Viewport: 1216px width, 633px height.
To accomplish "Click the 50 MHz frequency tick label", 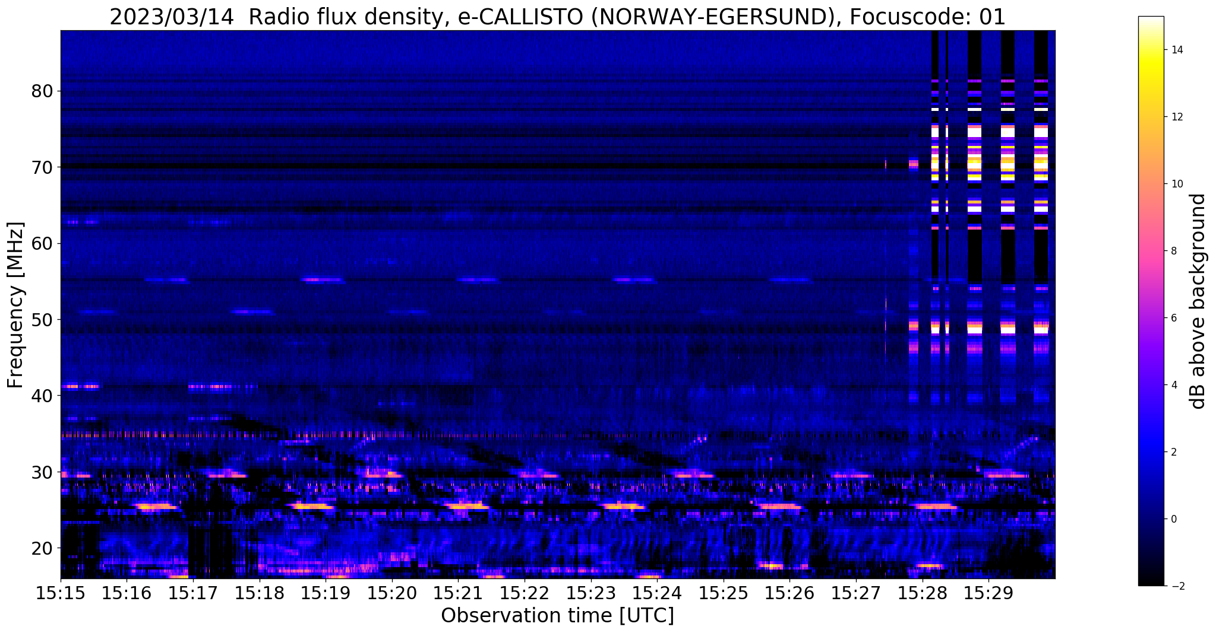I will point(42,320).
